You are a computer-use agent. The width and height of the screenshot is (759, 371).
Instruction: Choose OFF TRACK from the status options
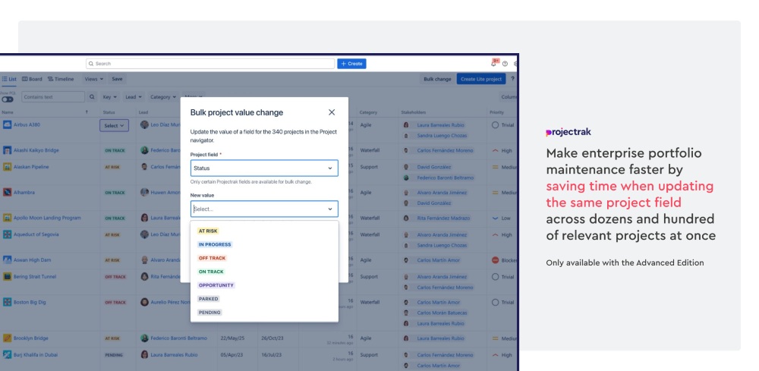[x=212, y=258]
